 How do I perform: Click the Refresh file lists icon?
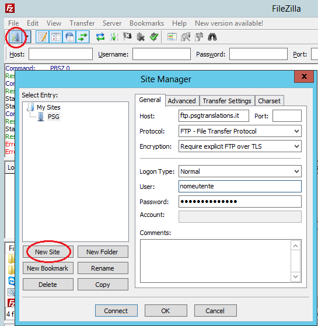[100, 37]
